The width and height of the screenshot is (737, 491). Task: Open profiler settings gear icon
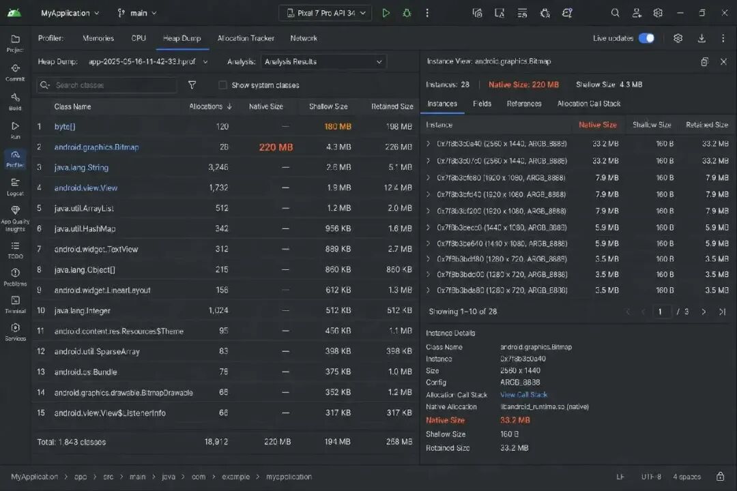678,38
